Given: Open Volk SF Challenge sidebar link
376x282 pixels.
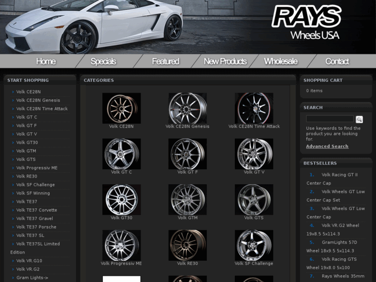Looking at the screenshot, I should (x=36, y=185).
